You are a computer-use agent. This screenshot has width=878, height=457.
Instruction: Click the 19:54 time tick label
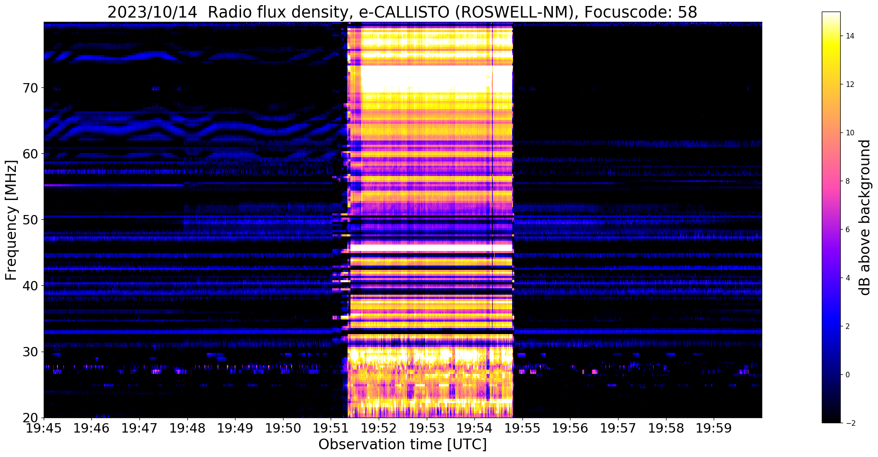coord(474,428)
